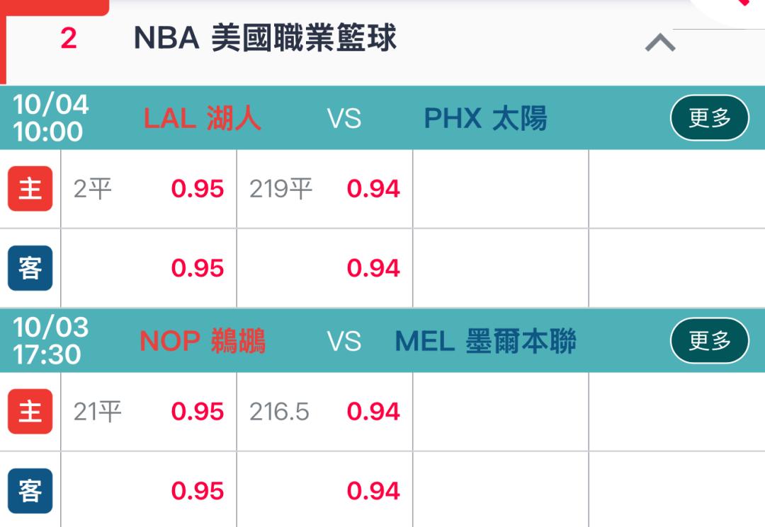Open 更多 for LAL 湖人 vs PHX 太陽
Viewport: 765px width, 527px height.
(x=709, y=118)
